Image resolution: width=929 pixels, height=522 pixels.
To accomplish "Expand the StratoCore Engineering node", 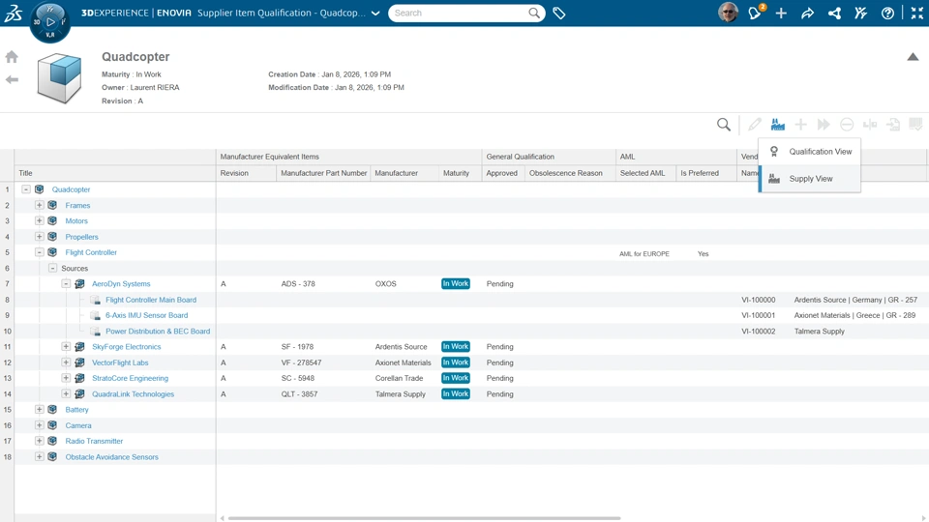I will [66, 378].
